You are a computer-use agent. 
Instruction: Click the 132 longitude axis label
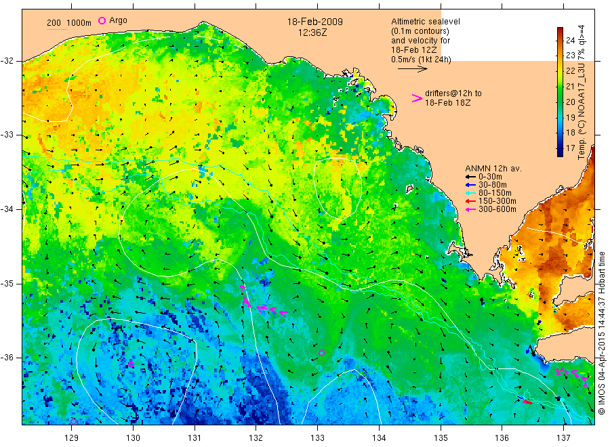tap(256, 438)
